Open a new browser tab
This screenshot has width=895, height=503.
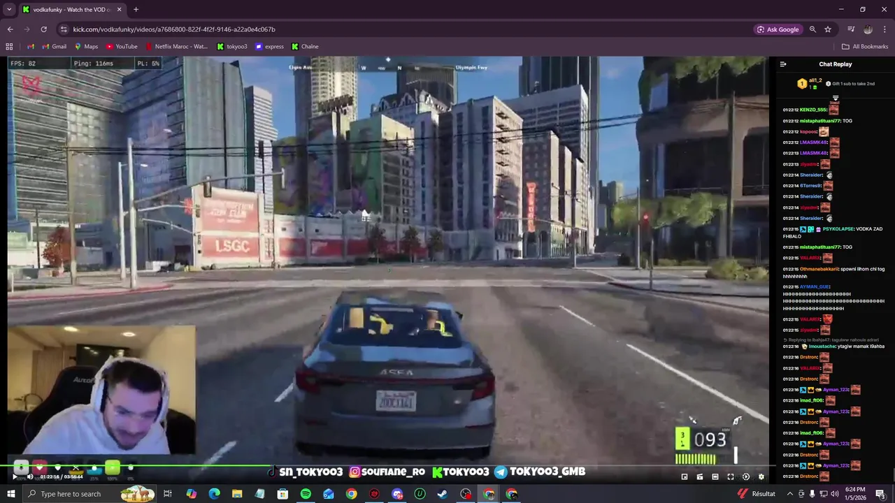click(136, 10)
